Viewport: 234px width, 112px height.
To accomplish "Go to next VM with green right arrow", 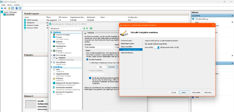I will click(x=87, y=28).
